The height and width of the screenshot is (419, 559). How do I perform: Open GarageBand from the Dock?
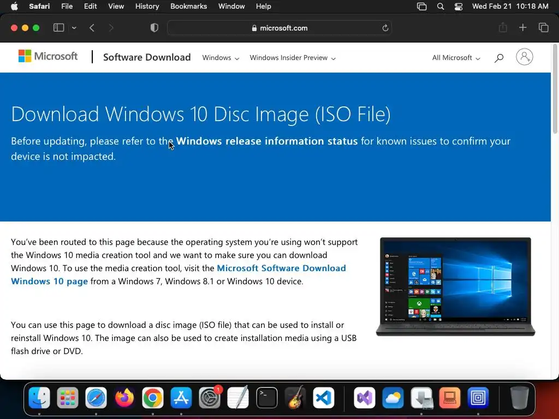[x=295, y=398]
